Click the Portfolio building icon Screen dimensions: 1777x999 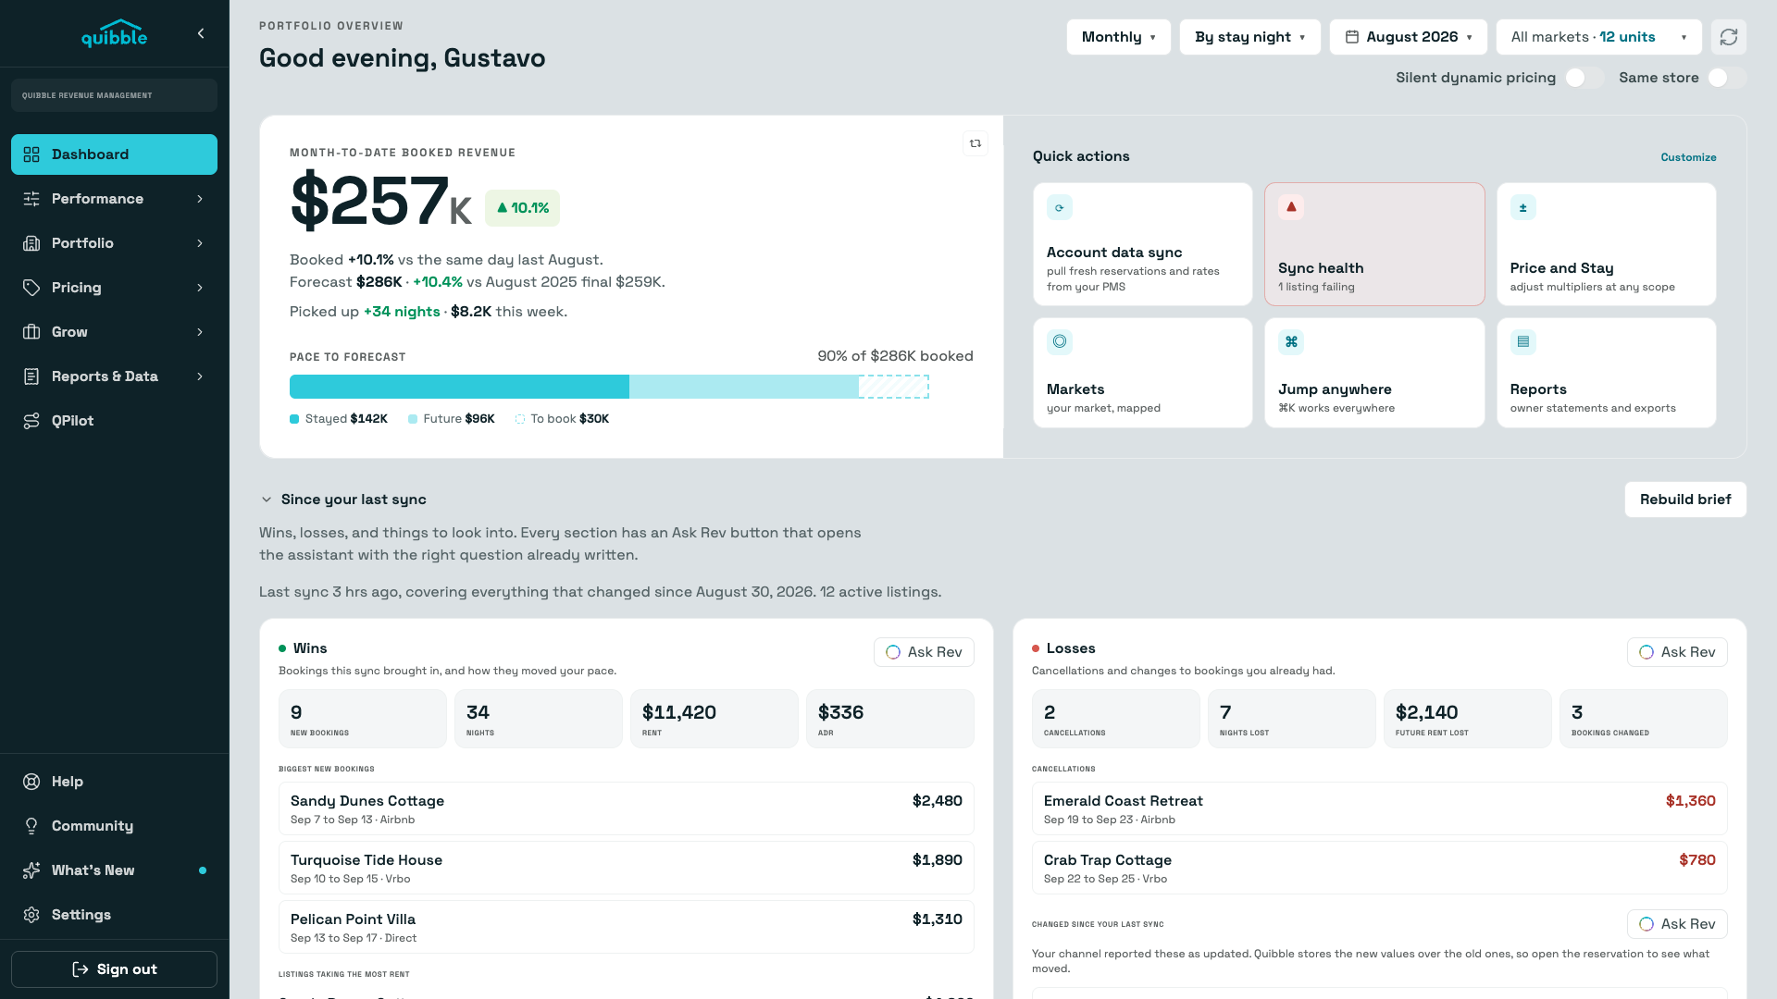31,243
